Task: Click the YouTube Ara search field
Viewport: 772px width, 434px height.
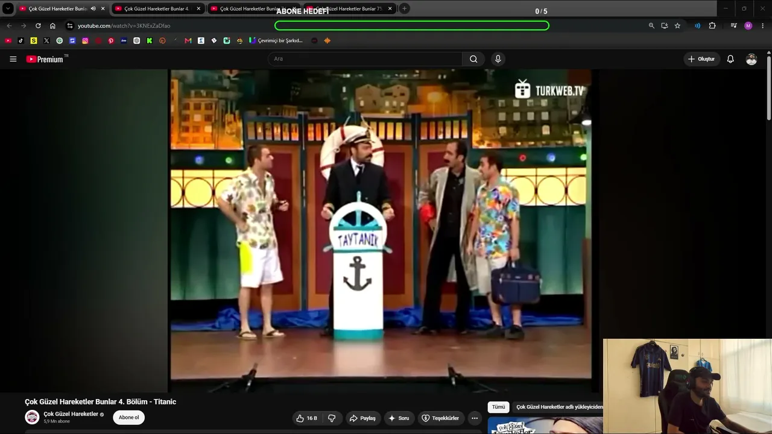Action: (x=365, y=59)
